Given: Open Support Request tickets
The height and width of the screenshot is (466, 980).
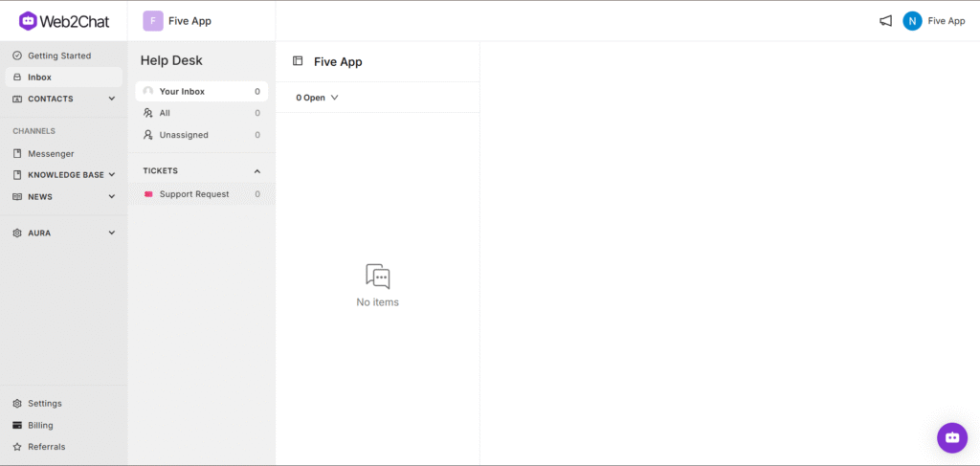Looking at the screenshot, I should pos(201,194).
